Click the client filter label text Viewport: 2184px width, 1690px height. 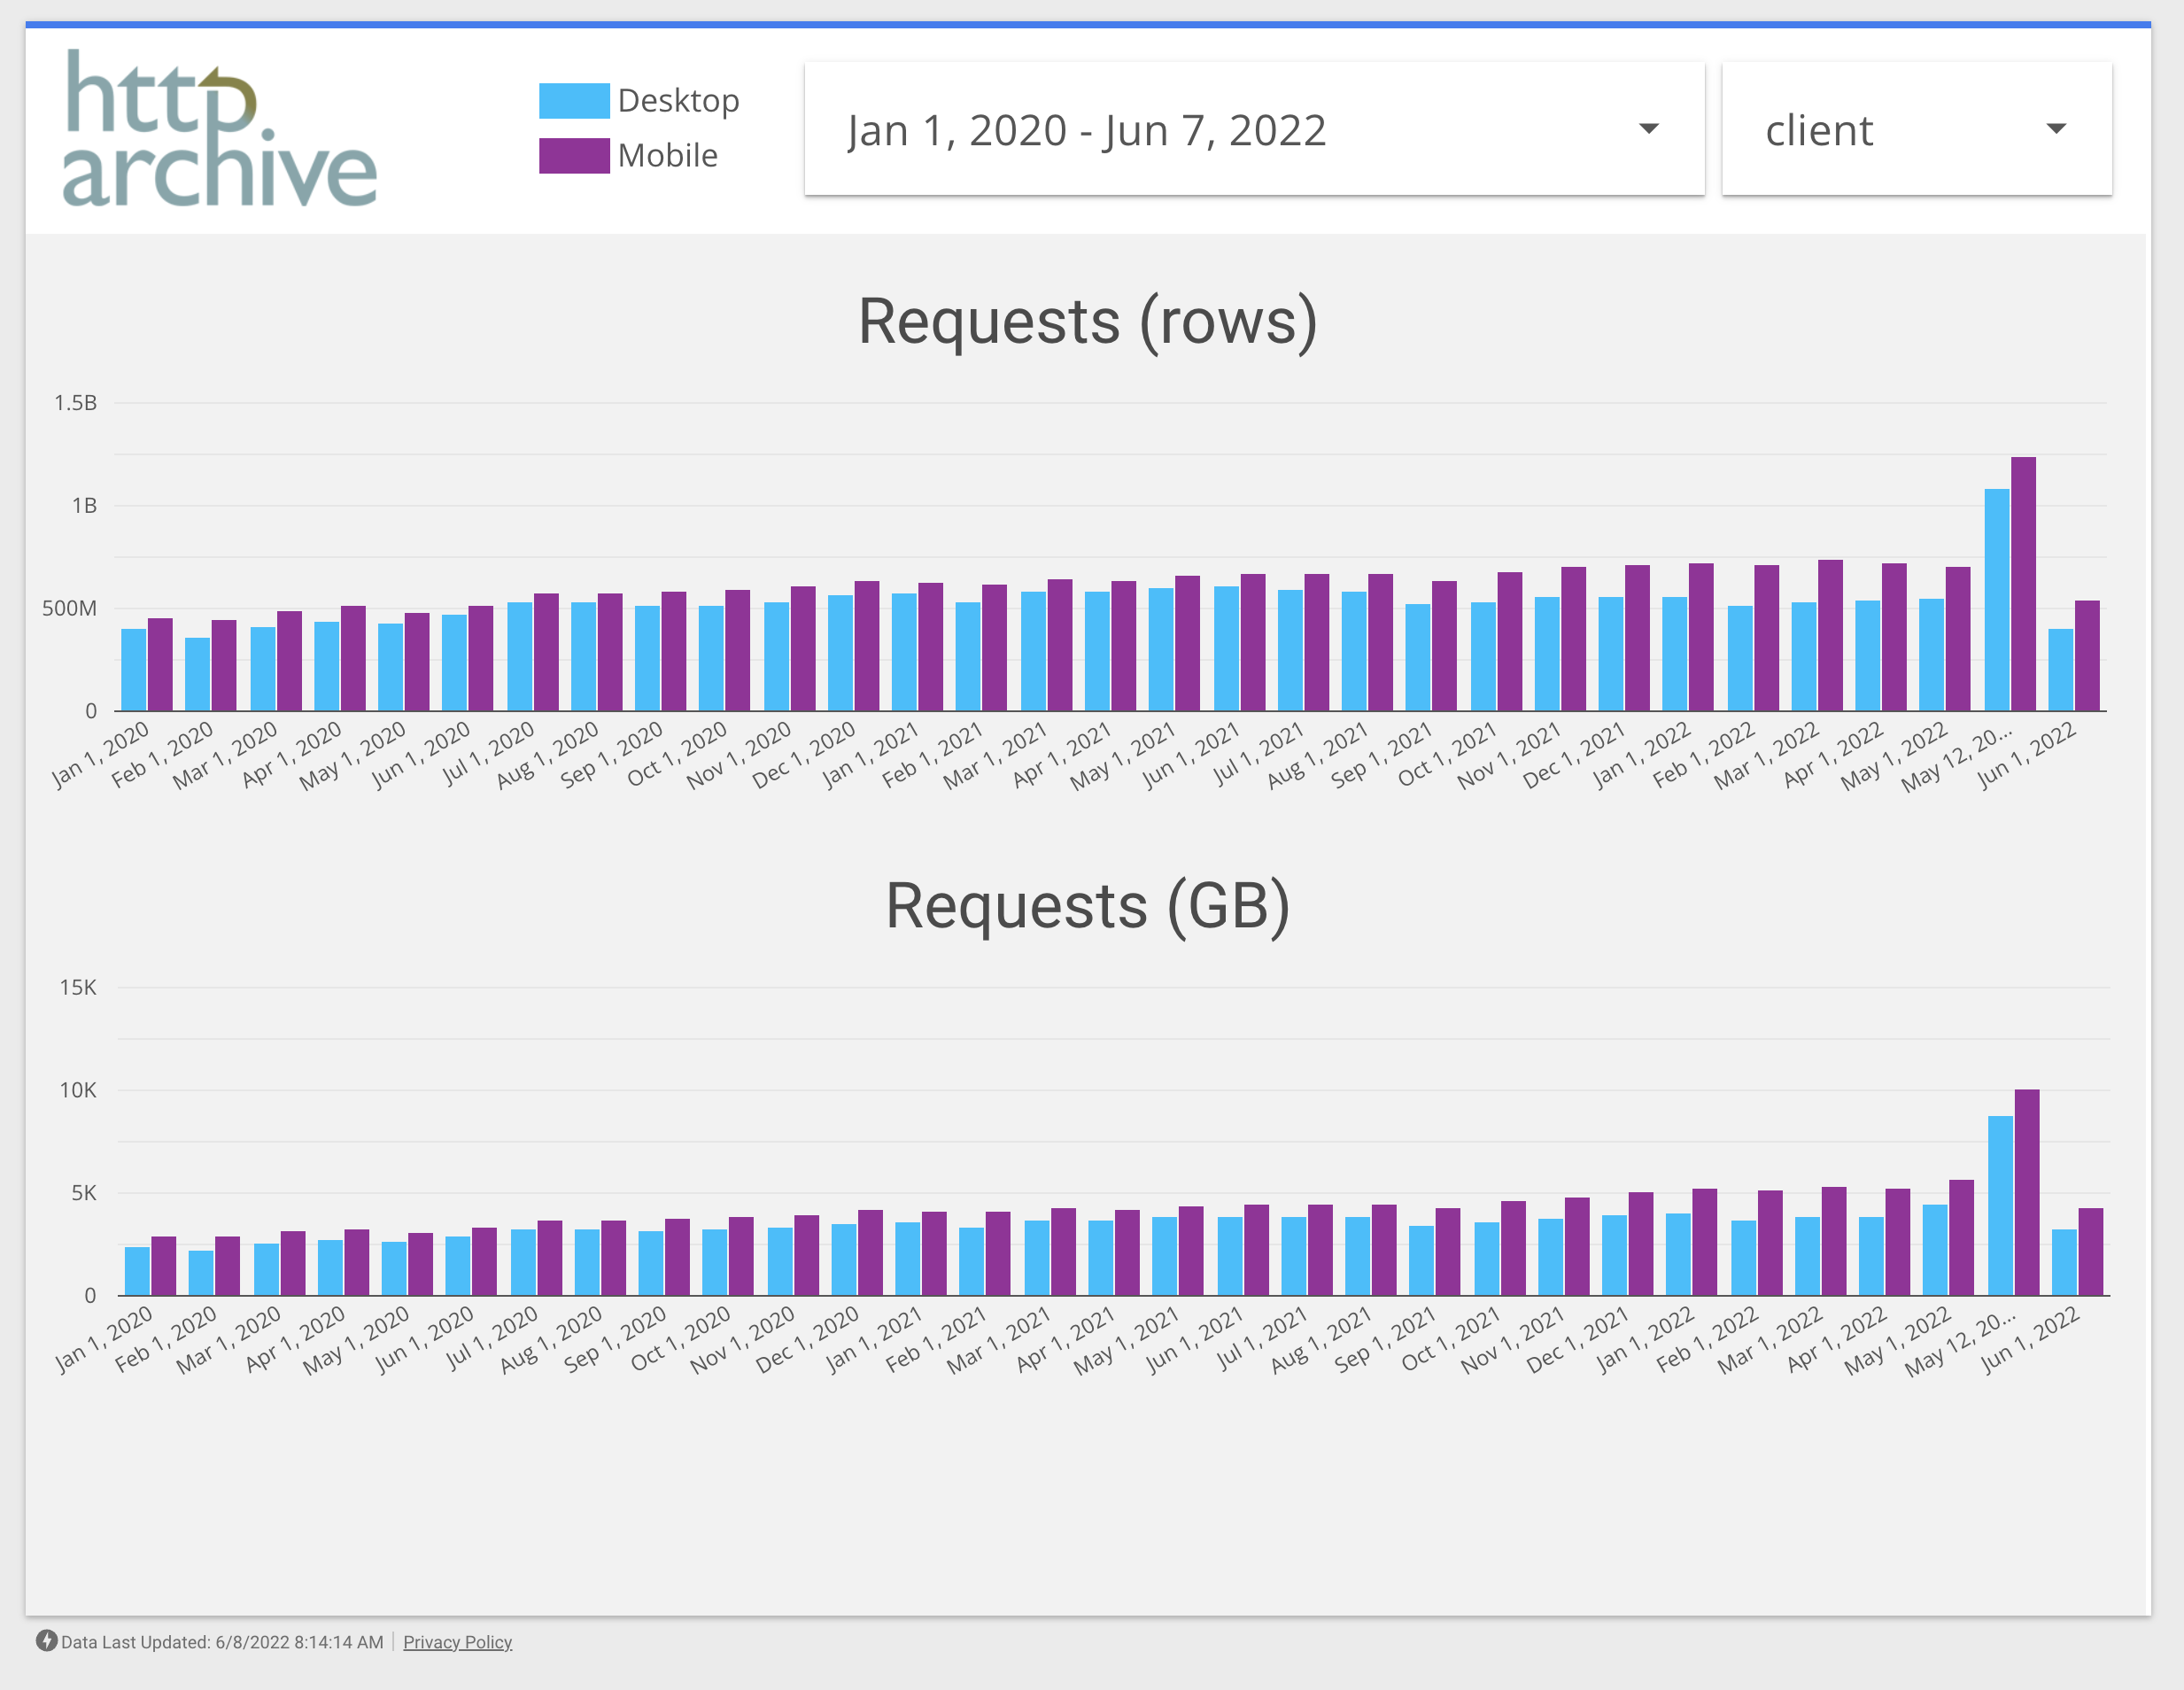coord(1818,130)
